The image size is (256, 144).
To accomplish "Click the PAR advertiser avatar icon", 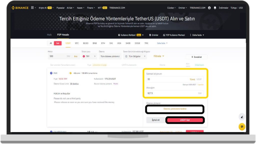I will (51, 73).
